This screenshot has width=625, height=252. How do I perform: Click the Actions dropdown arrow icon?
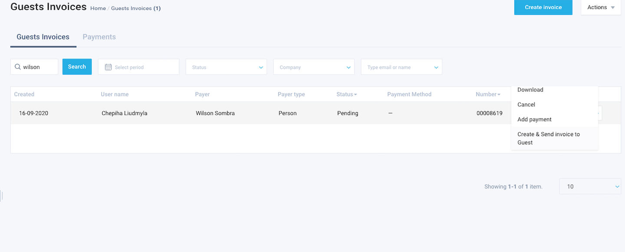[x=613, y=7]
